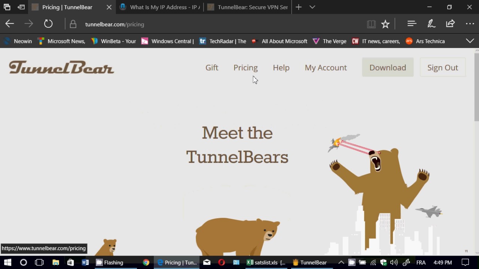The image size is (479, 269).
Task: Click the Download button
Action: tap(388, 67)
